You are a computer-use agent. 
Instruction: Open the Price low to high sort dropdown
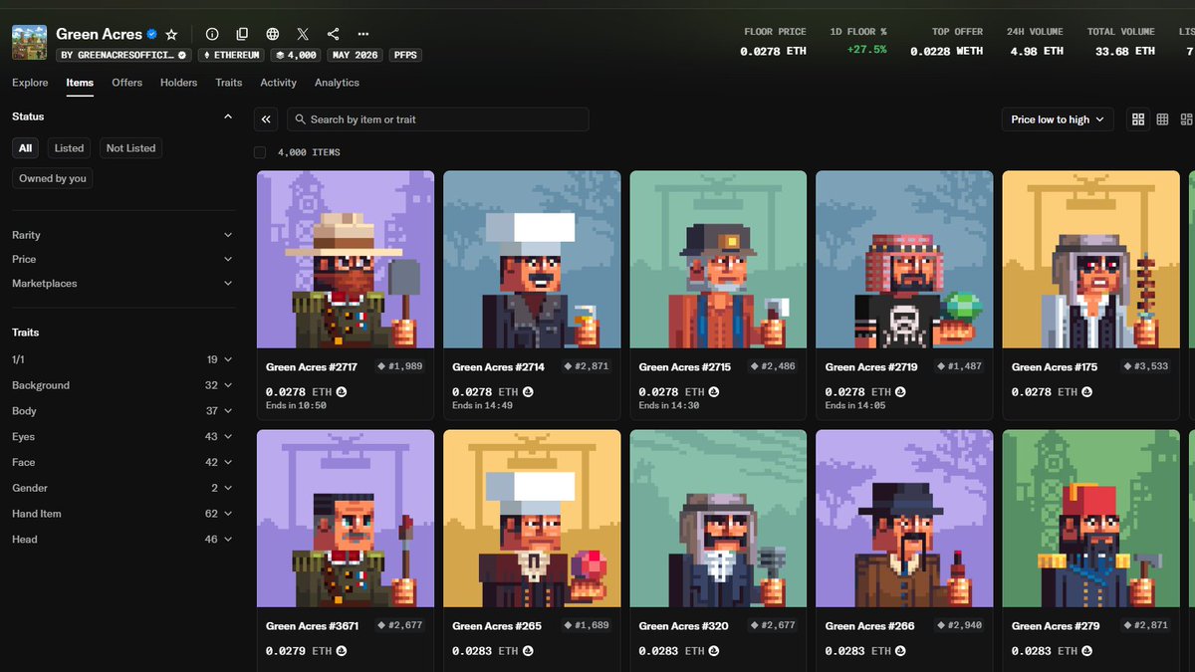tap(1057, 119)
